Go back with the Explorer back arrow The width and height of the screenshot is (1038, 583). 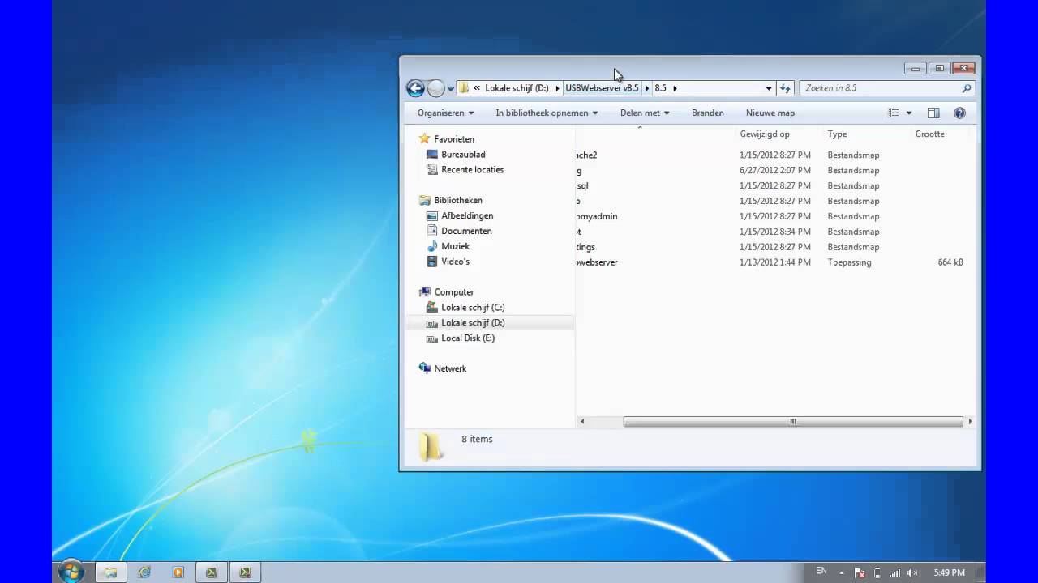(415, 88)
